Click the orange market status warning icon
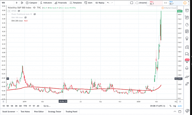The height and width of the screenshot is (115, 192). click(163, 8)
